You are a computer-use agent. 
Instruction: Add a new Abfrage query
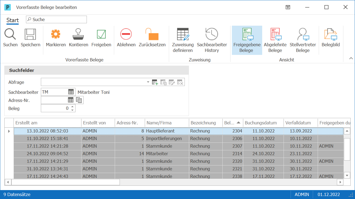[155, 82]
